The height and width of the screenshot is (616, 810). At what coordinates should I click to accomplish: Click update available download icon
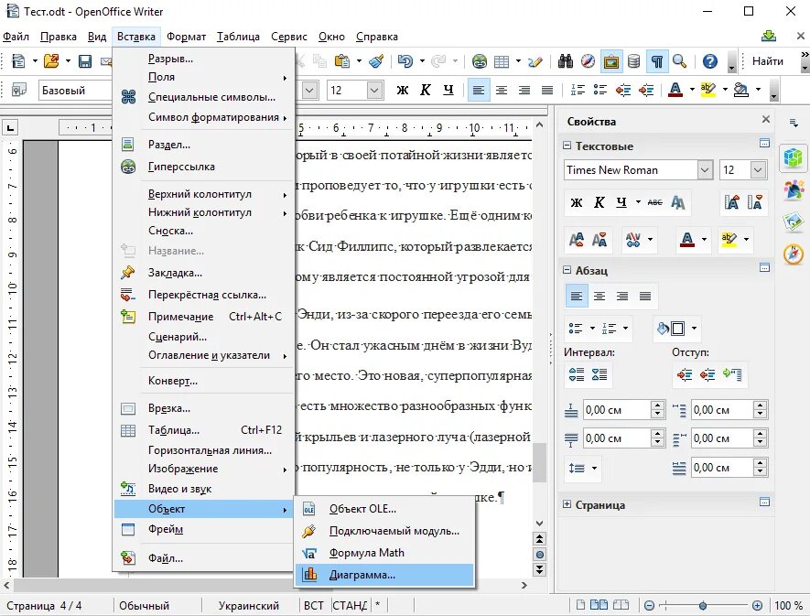[x=769, y=37]
